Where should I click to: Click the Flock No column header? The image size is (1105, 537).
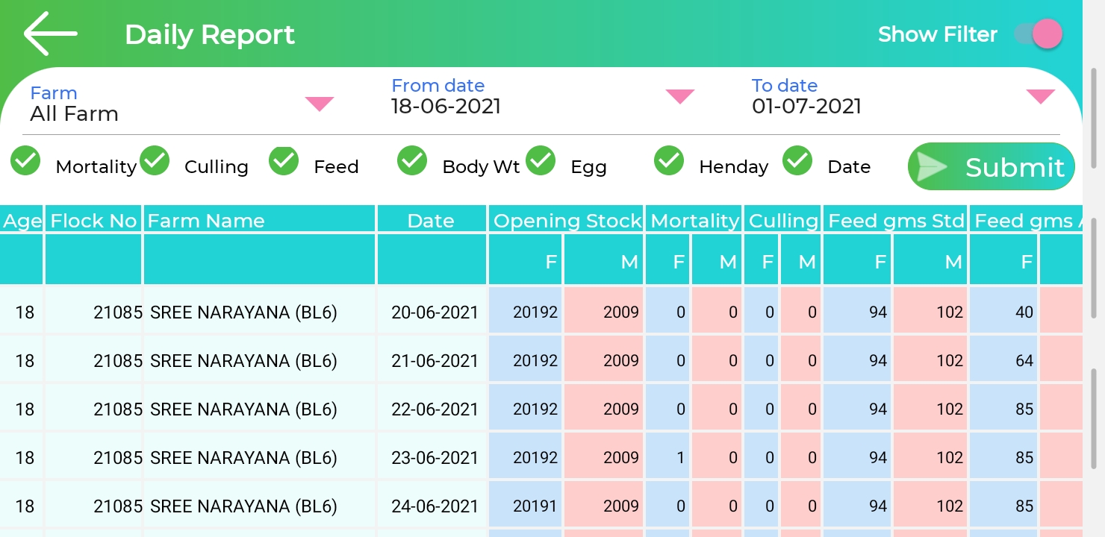[93, 221]
